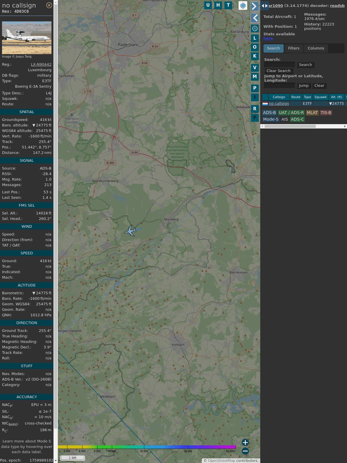
Task: Click the U map toolbar button
Action: (208, 5)
